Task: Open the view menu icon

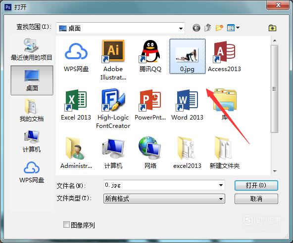Action: (233, 28)
